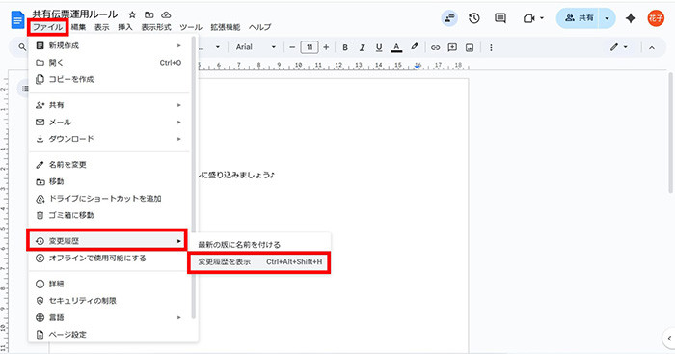Image resolution: width=675 pixels, height=354 pixels.
Task: Click the font size field showing 11
Action: [x=310, y=47]
